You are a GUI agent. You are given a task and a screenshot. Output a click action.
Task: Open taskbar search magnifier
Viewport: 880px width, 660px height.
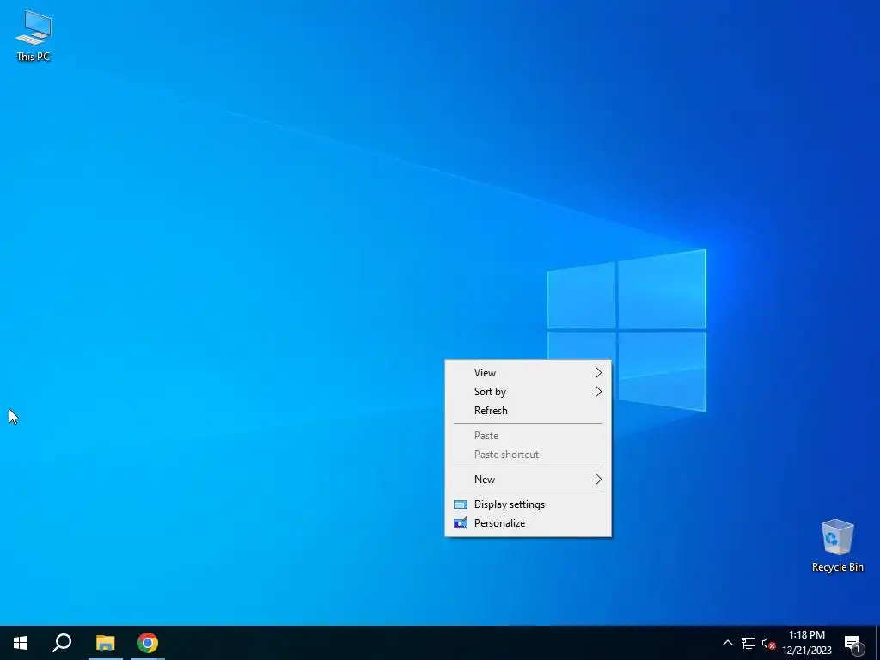[x=62, y=643]
